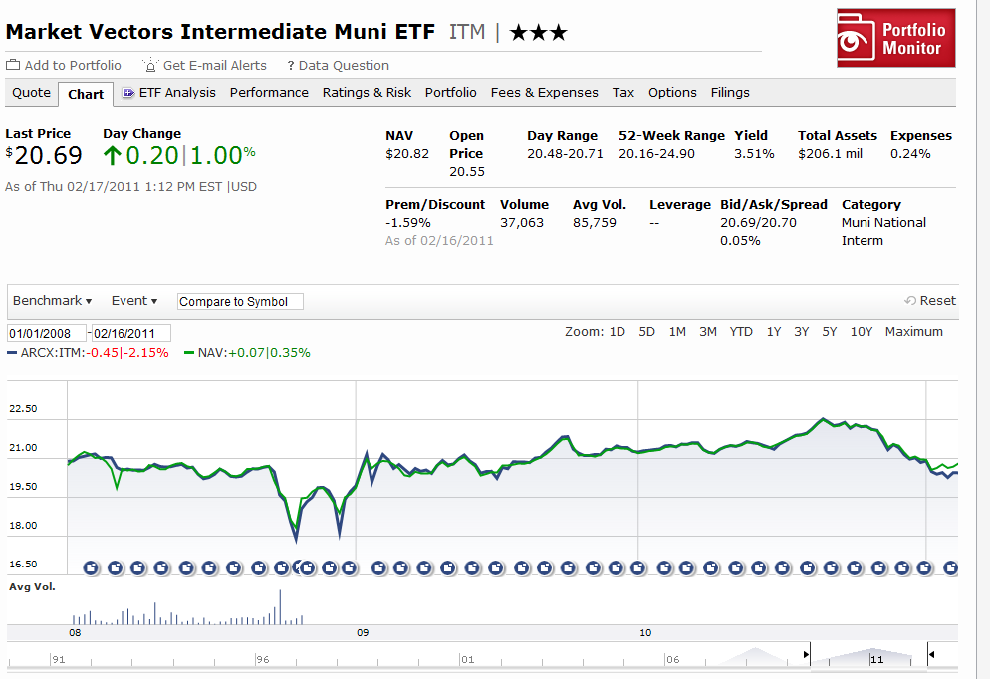
Task: Open the Options tab
Action: [672, 93]
